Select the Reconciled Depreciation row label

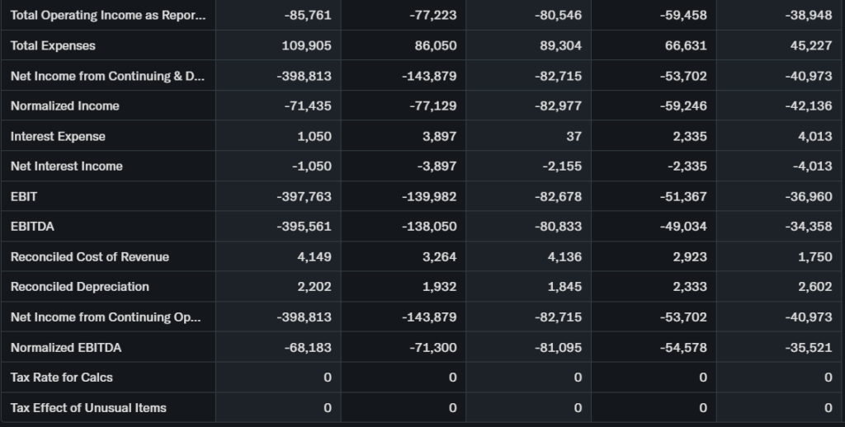(79, 287)
